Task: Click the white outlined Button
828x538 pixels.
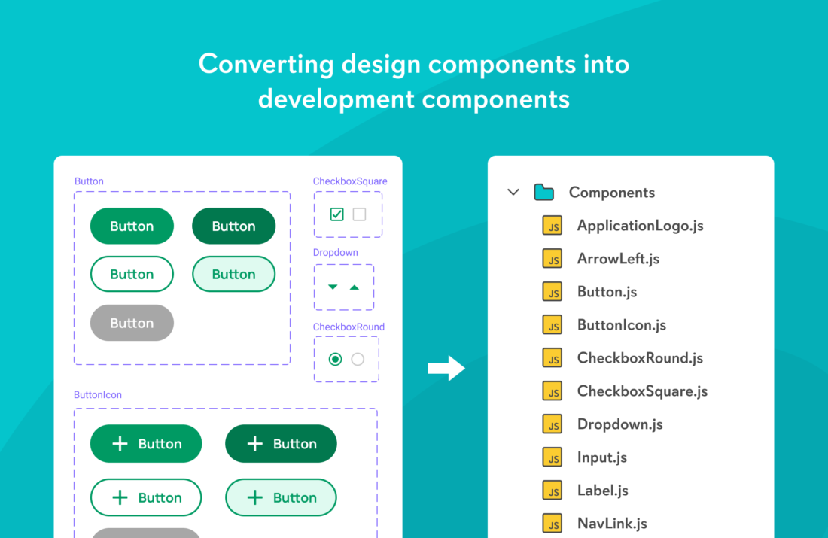Action: pyautogui.click(x=132, y=274)
